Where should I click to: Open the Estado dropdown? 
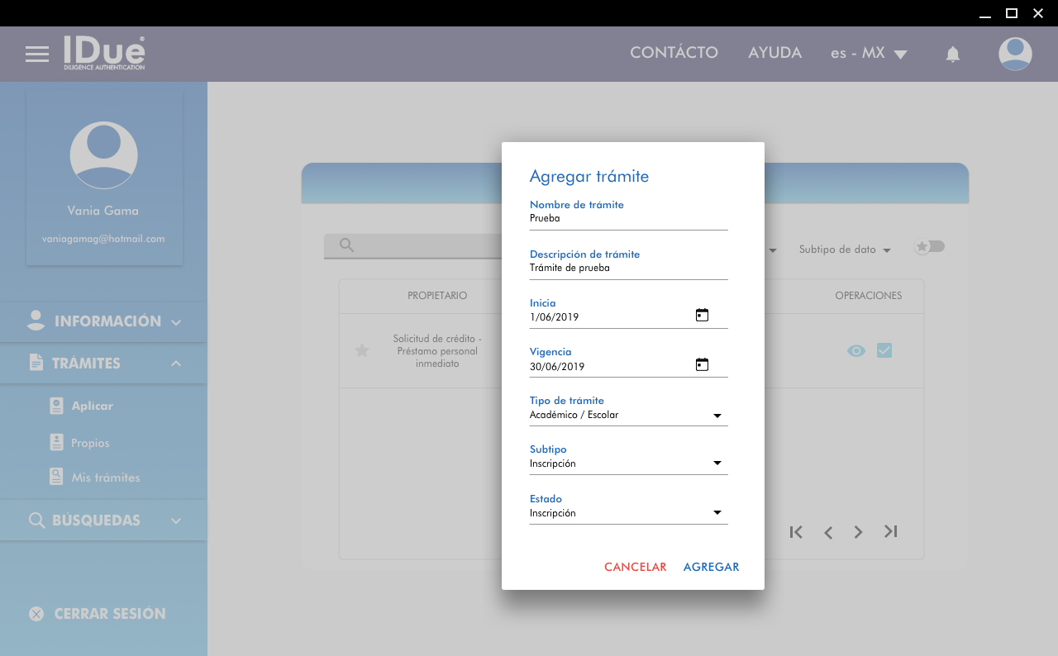[x=628, y=513]
